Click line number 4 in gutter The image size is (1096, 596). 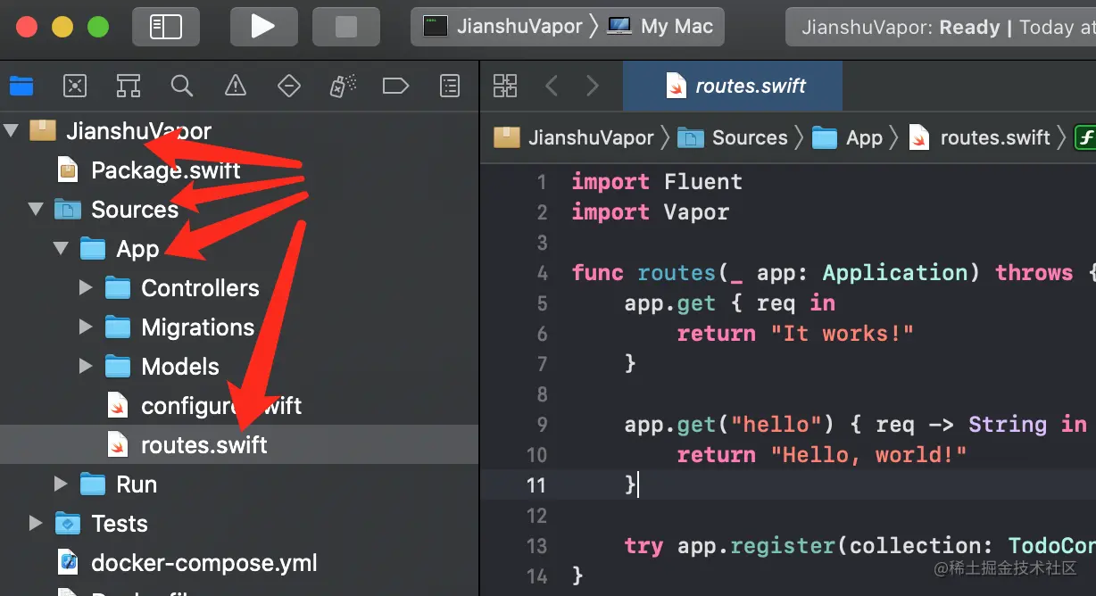(542, 273)
